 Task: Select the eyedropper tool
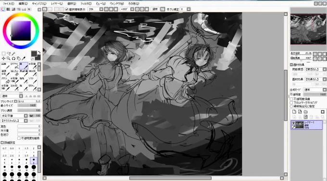[24, 59]
